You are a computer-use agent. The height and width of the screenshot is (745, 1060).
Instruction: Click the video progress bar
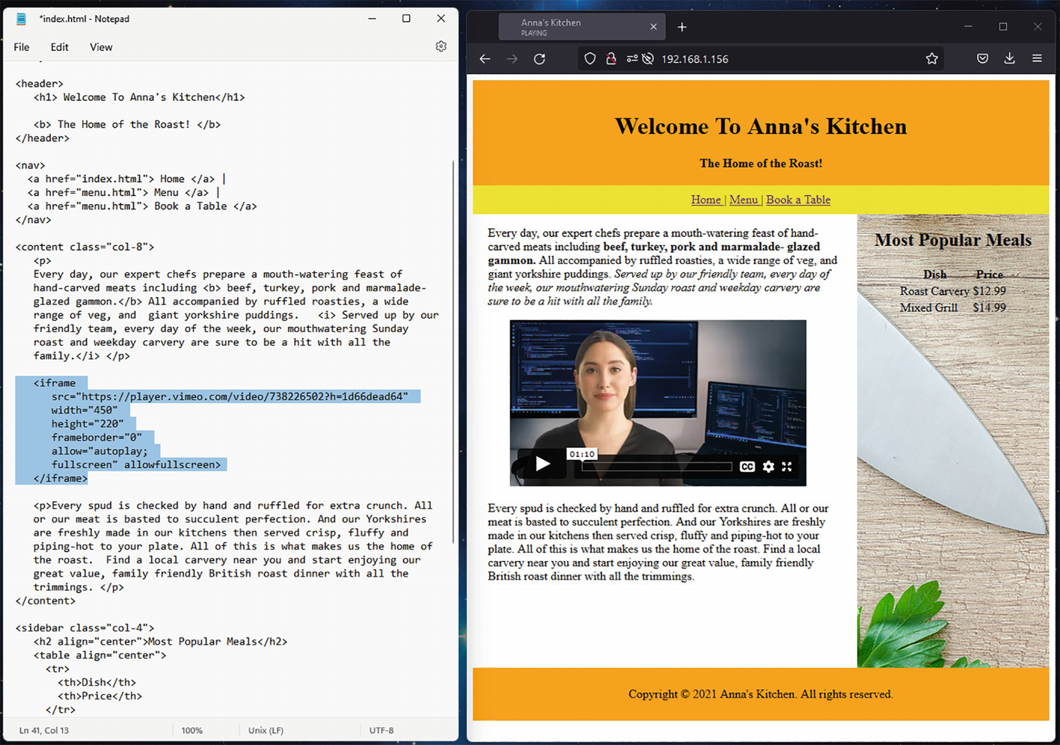tap(657, 467)
